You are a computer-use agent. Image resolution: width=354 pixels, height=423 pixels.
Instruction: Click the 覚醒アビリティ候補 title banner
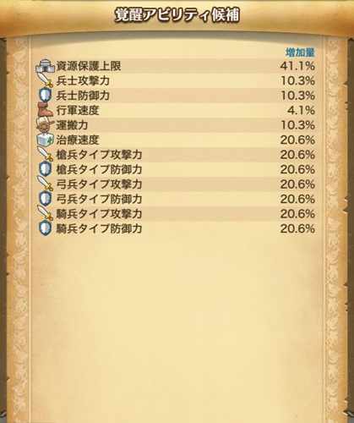[x=177, y=15]
